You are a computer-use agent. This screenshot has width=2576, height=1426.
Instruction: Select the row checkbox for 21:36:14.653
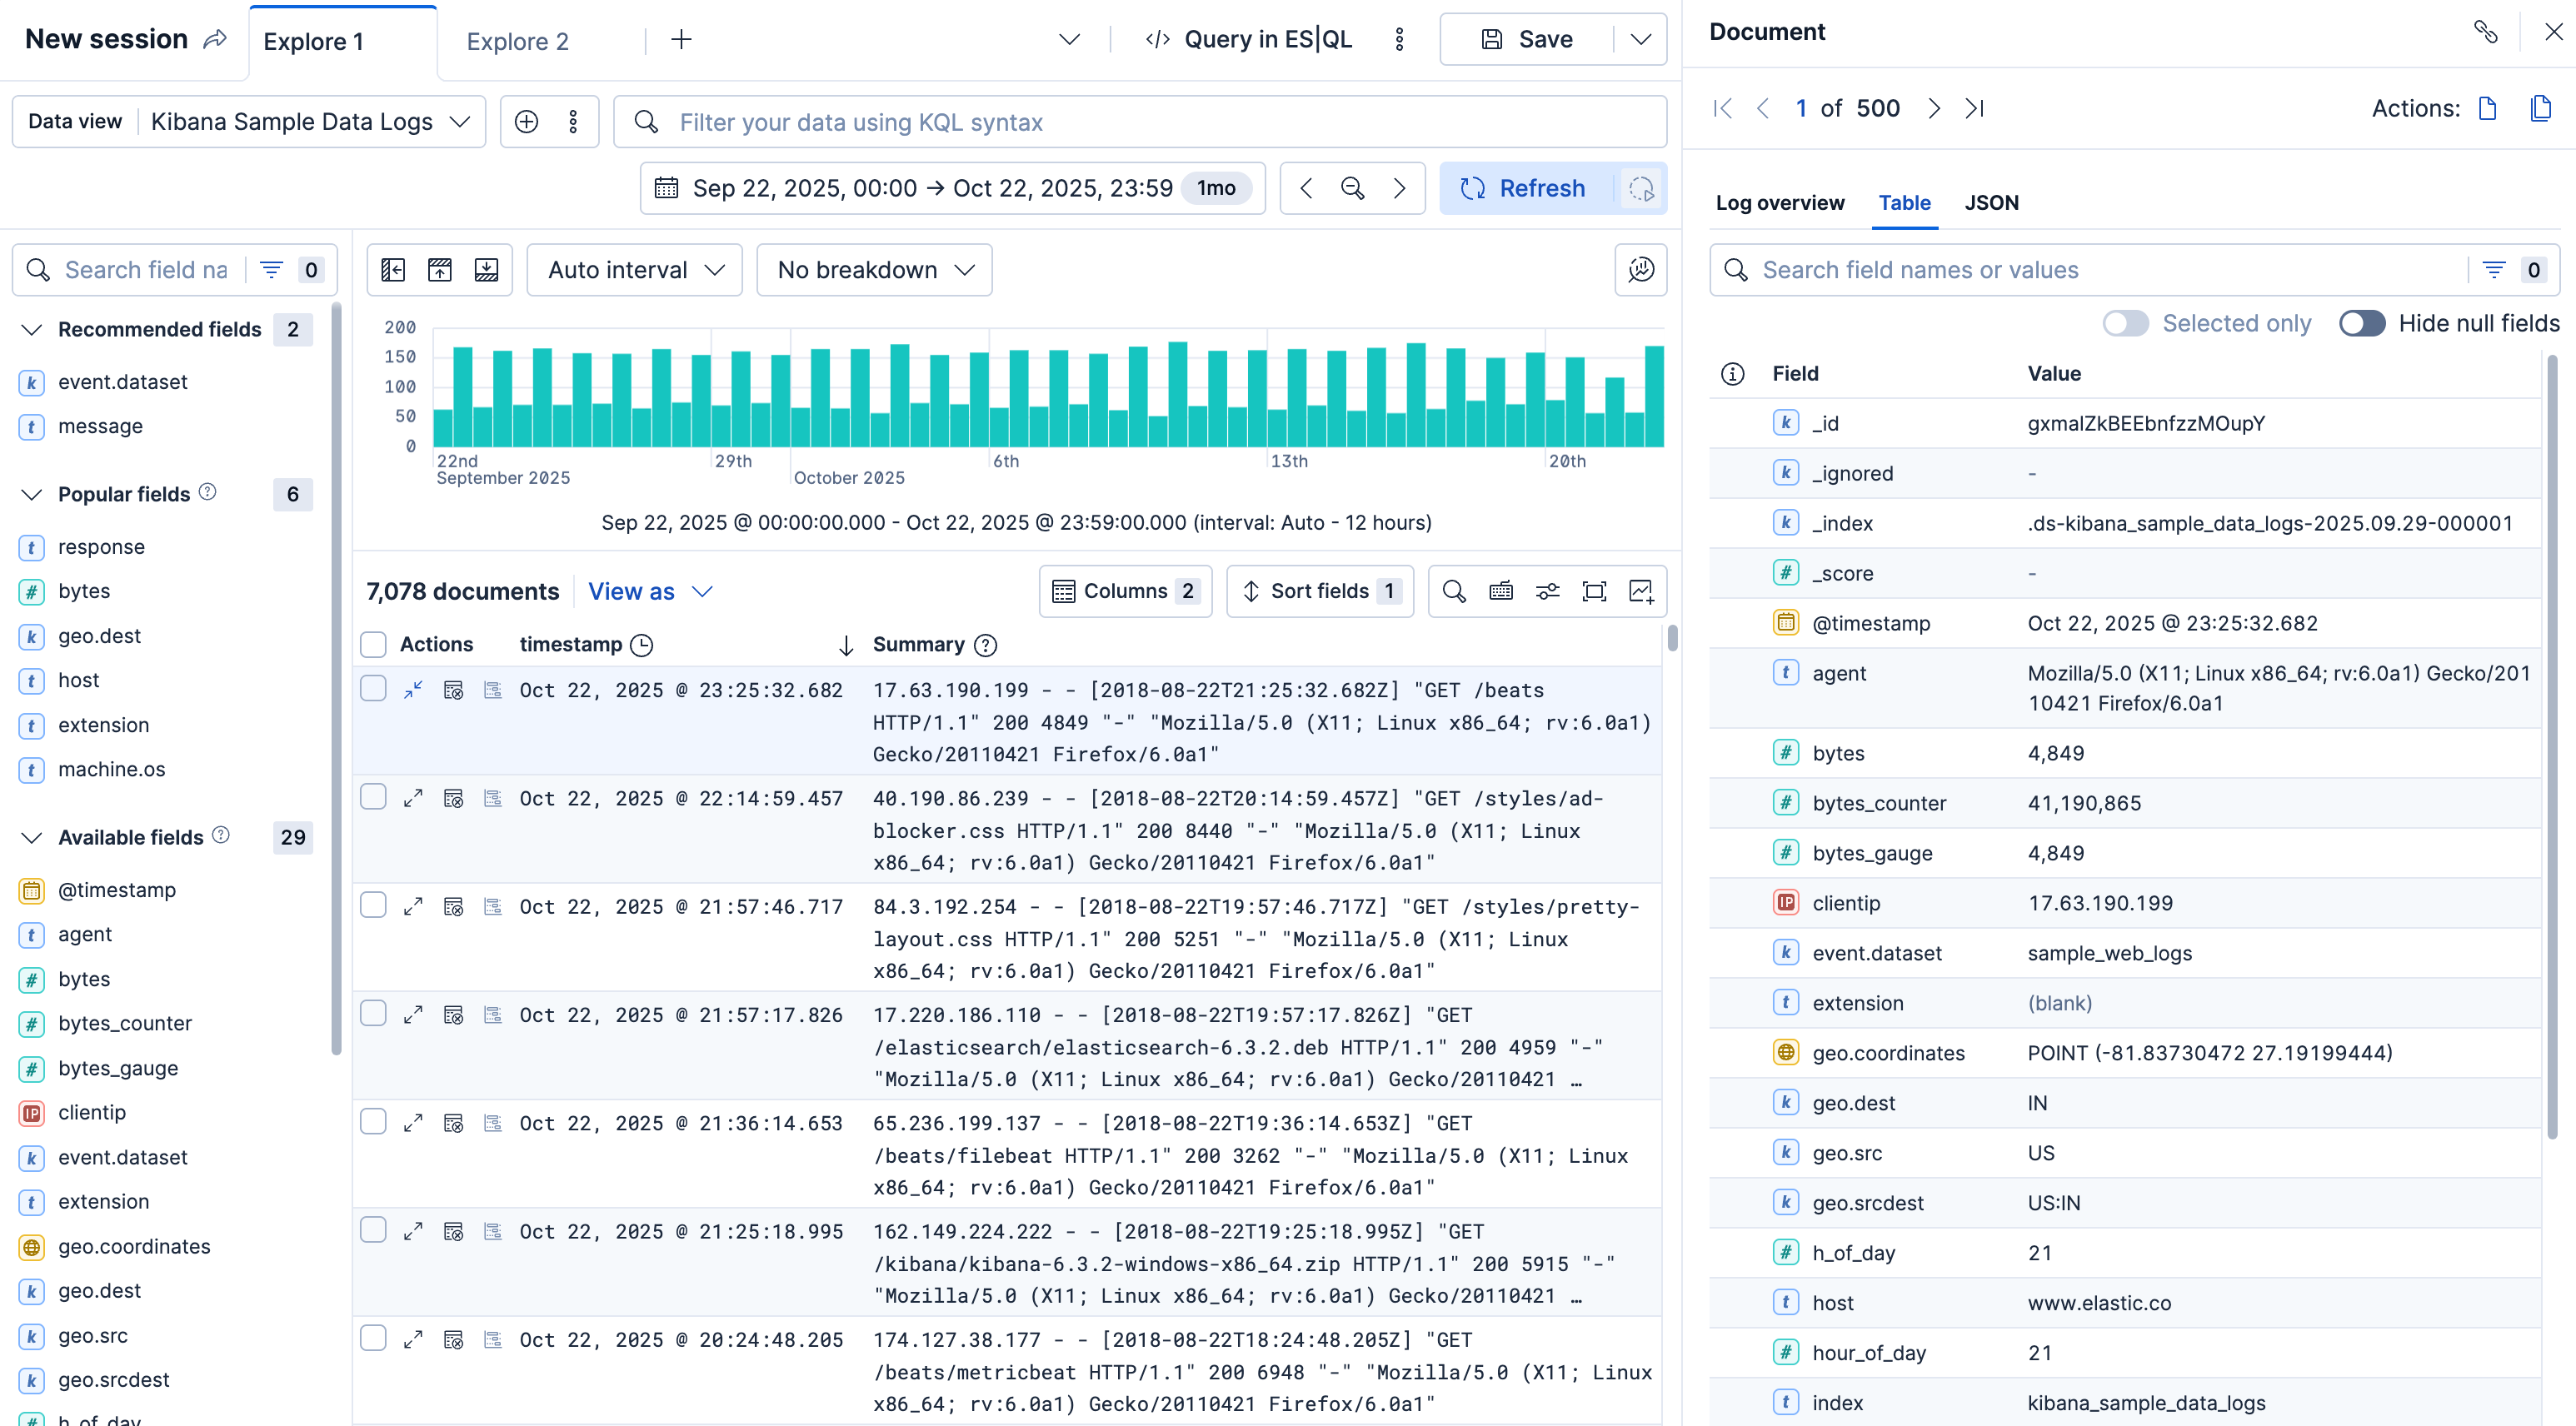click(x=373, y=1121)
